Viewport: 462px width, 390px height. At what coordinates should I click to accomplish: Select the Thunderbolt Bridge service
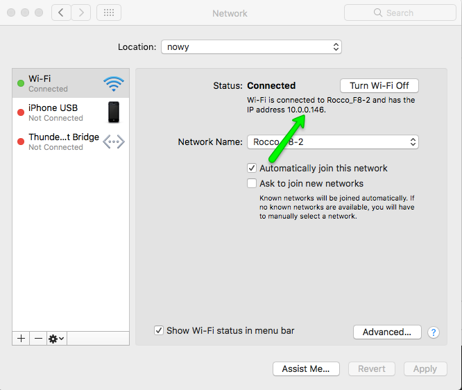click(71, 142)
